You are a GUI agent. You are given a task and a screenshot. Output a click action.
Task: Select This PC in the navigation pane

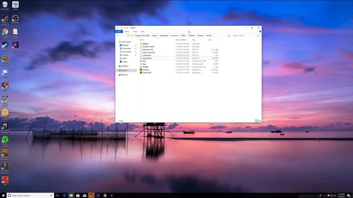click(126, 70)
